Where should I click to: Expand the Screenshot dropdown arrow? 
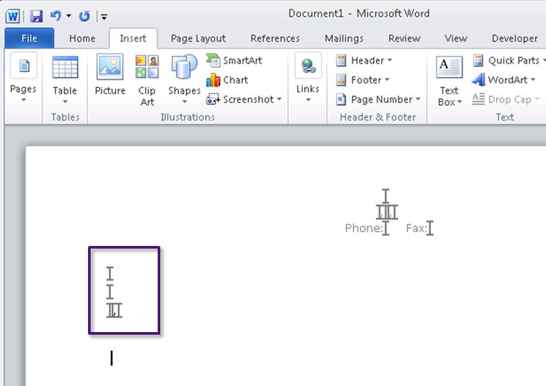point(279,99)
